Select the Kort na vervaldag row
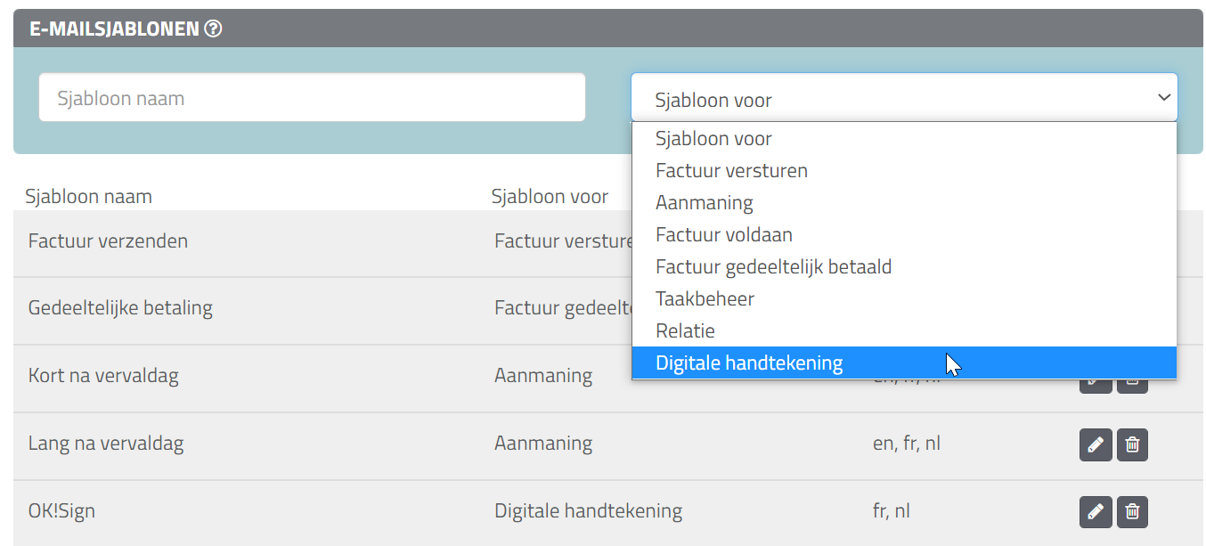This screenshot has width=1206, height=546. [x=103, y=376]
